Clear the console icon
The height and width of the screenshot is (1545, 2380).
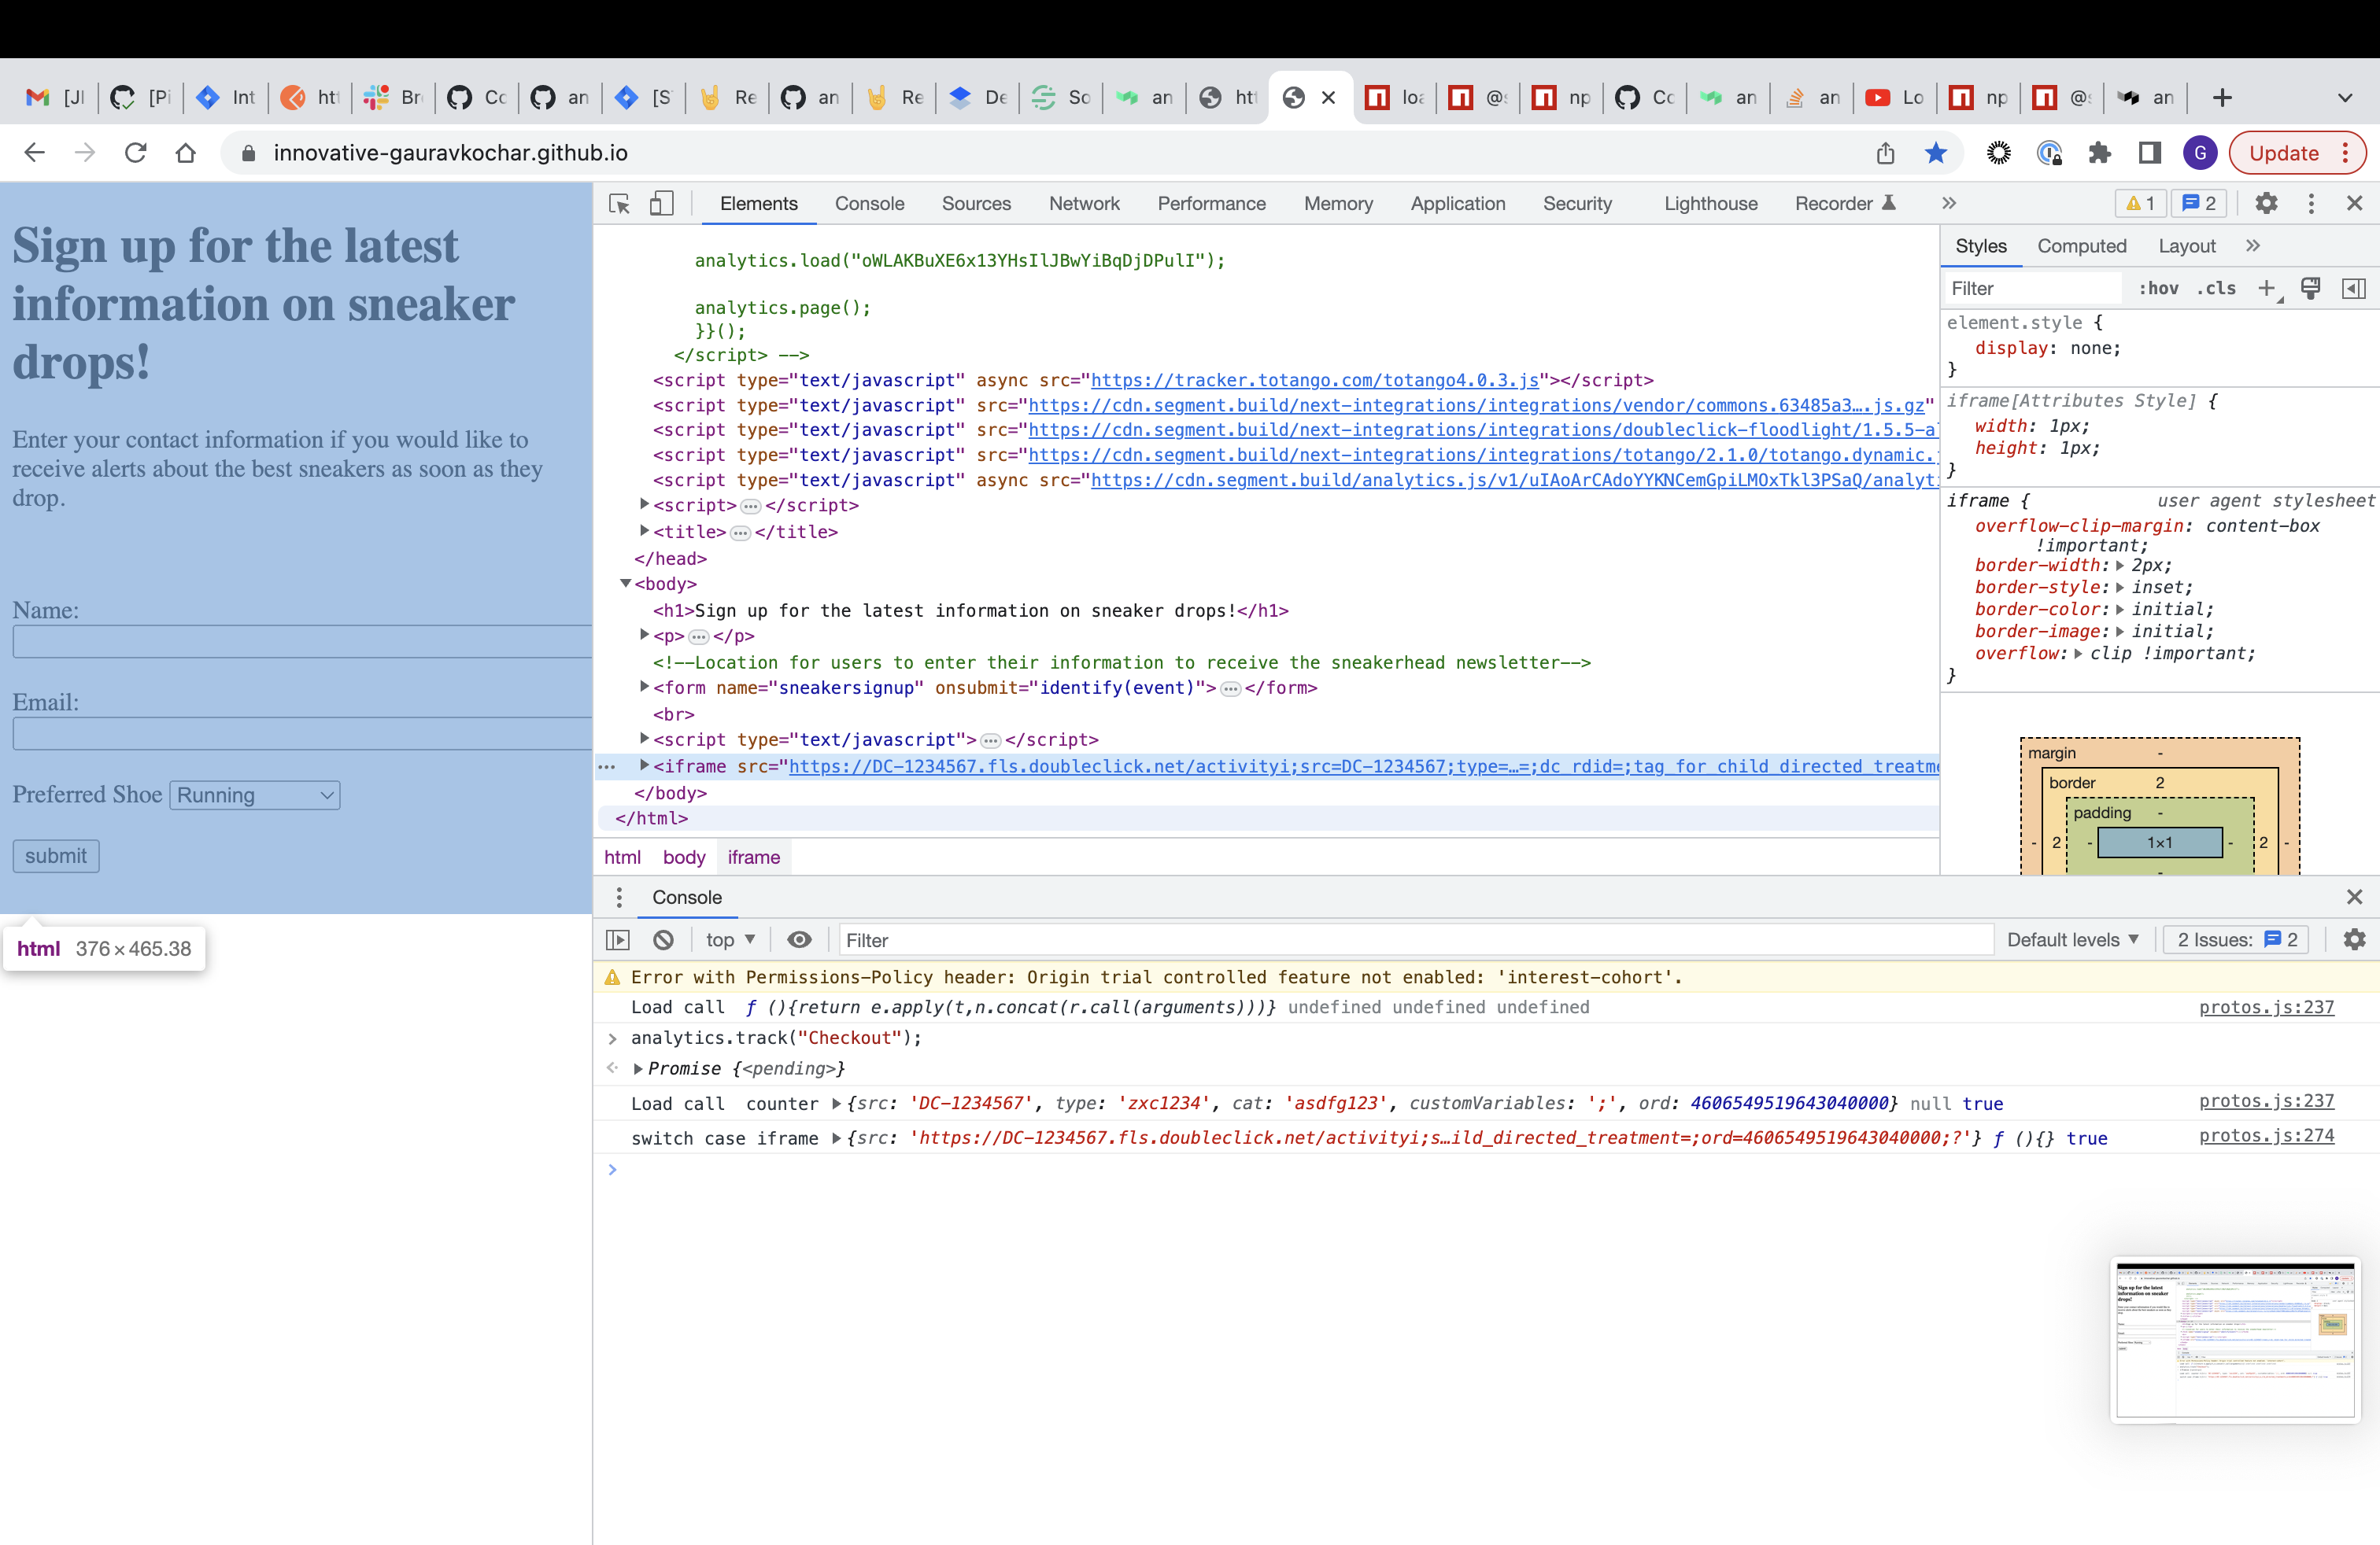(x=663, y=940)
